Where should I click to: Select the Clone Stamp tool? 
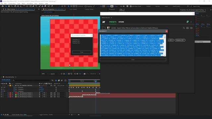(42, 6)
